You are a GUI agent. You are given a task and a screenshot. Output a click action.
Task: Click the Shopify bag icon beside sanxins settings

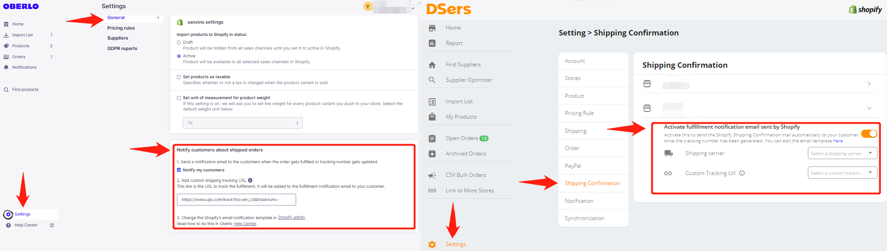tap(180, 22)
